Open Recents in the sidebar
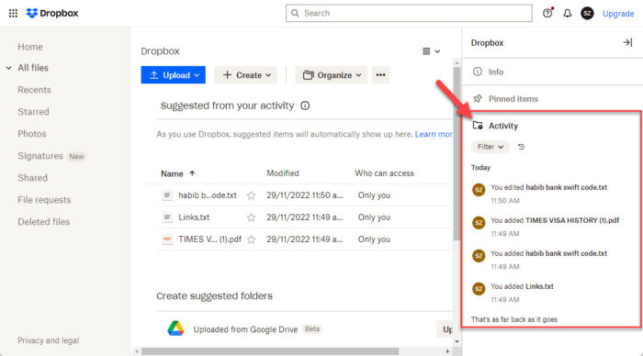 (34, 90)
